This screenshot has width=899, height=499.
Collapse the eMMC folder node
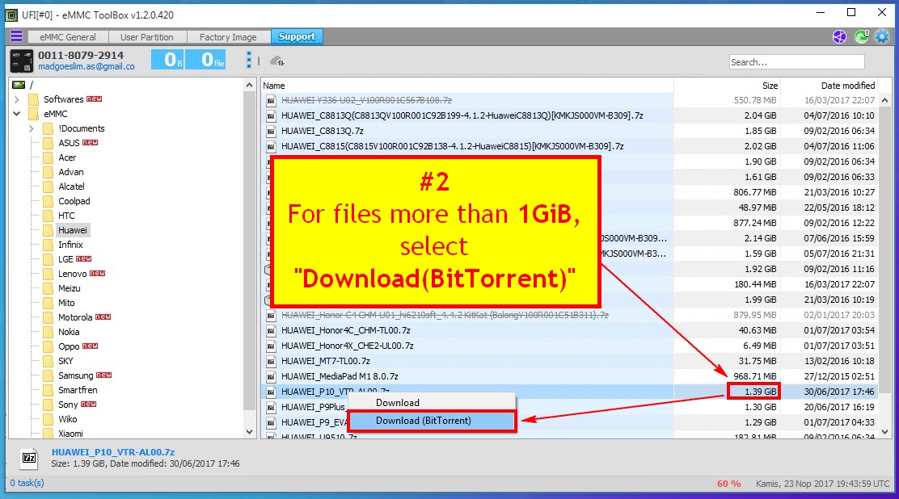click(x=17, y=114)
